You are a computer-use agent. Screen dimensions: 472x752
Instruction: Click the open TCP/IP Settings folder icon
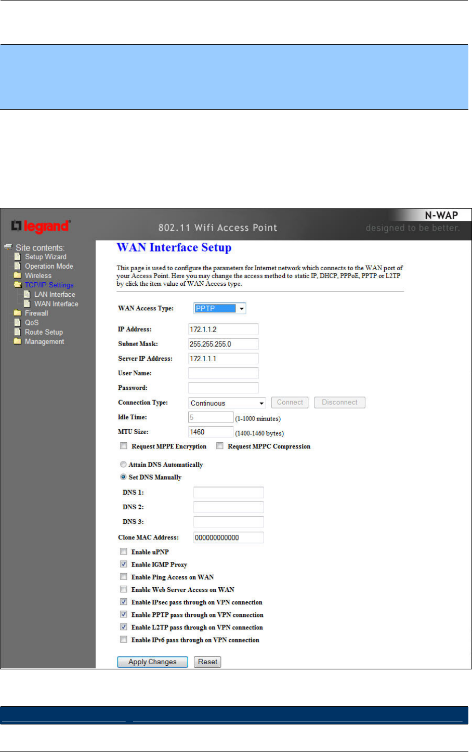[x=18, y=285]
